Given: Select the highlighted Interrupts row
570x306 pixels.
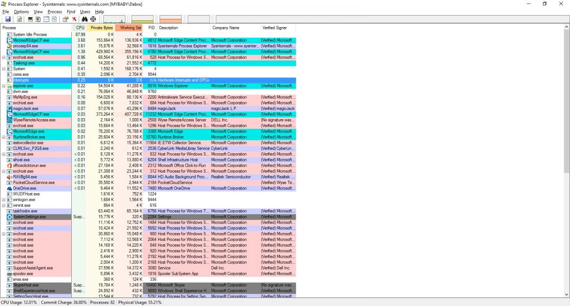Looking at the screenshot, I should pyautogui.click(x=148, y=80).
